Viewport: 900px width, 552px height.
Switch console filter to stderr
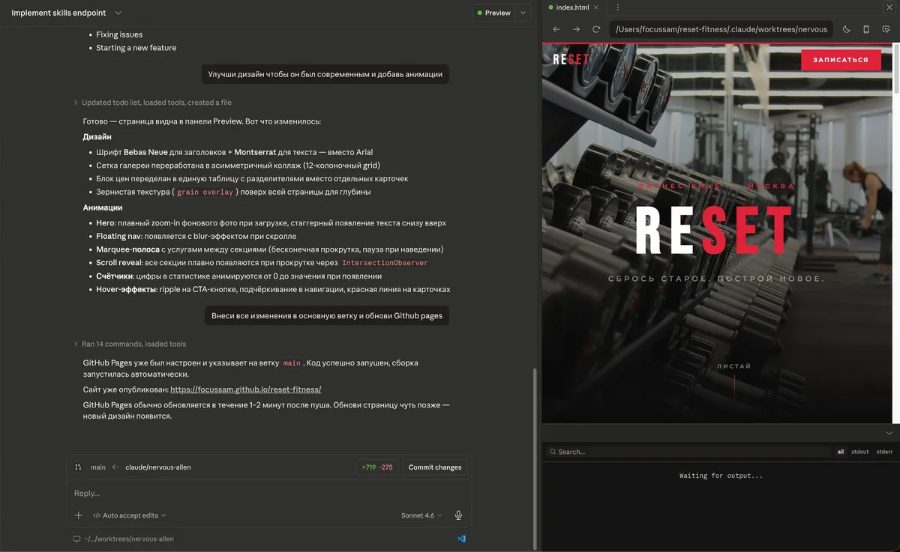885,452
